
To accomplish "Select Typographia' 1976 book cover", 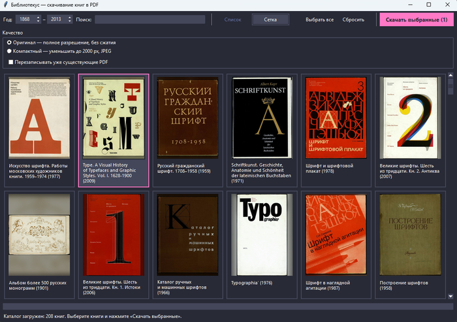I will (262, 234).
